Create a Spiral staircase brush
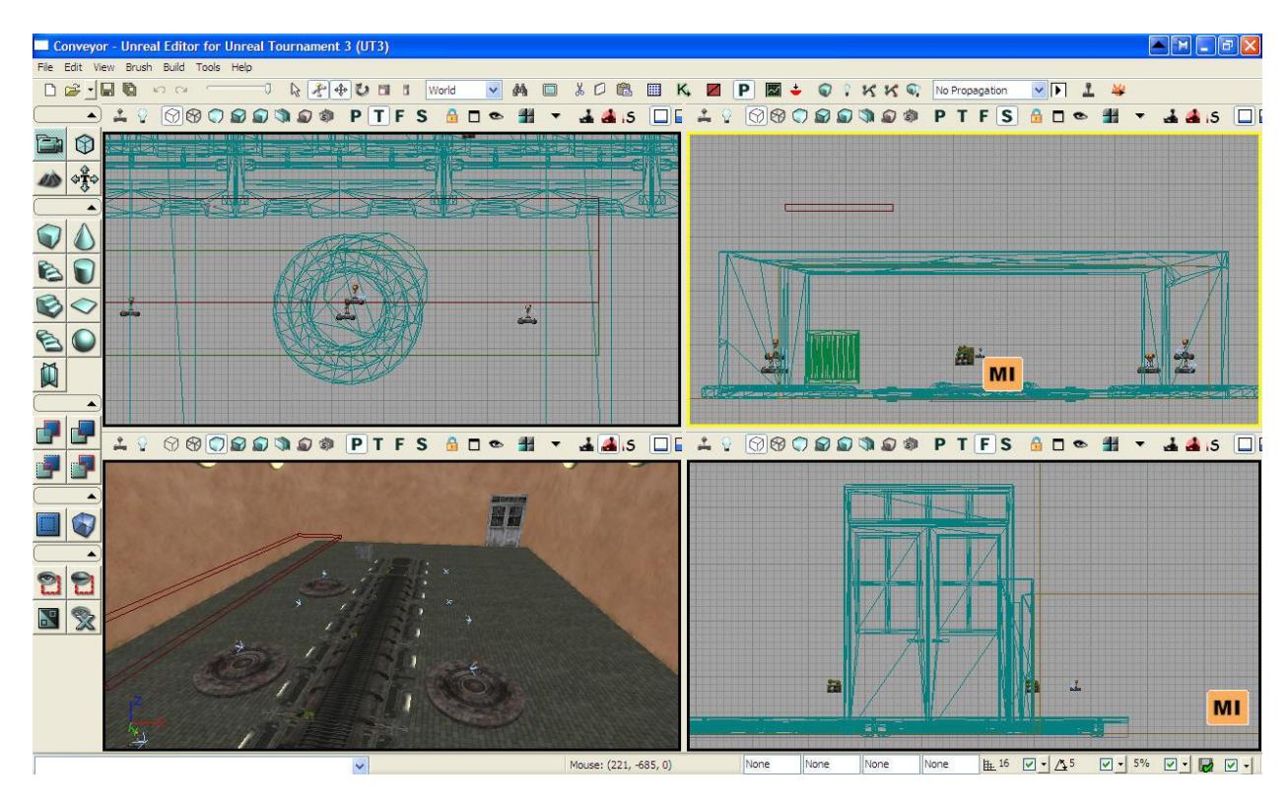Viewport: 1287px width, 807px height. 49,340
